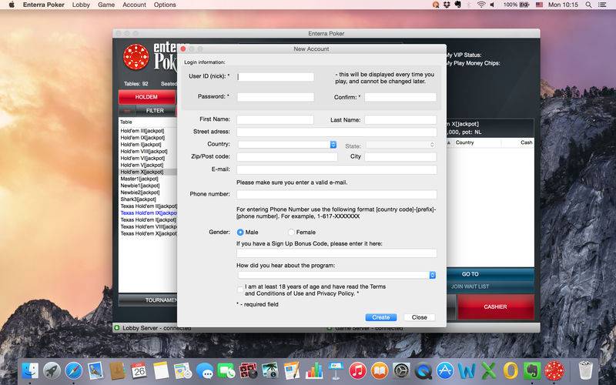Open iBooks orange icon in dock

380,370
